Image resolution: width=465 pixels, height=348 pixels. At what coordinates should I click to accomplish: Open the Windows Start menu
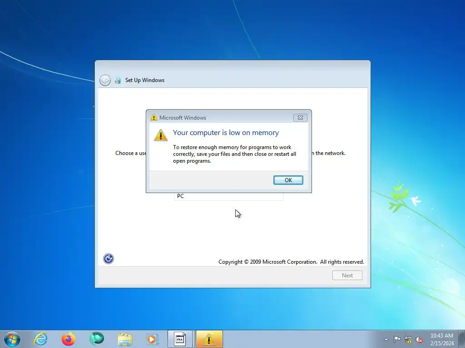point(12,339)
